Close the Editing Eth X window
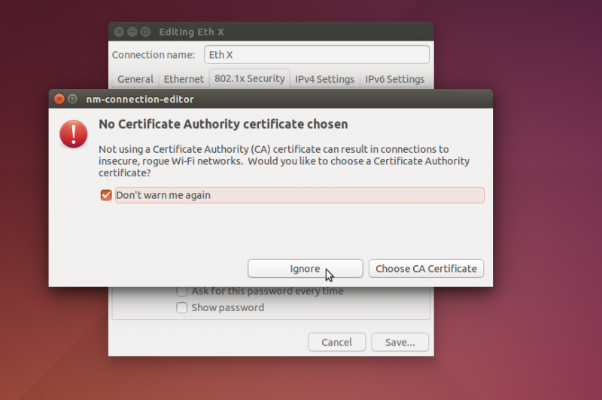Viewport: 602px width, 400px height. coord(119,32)
